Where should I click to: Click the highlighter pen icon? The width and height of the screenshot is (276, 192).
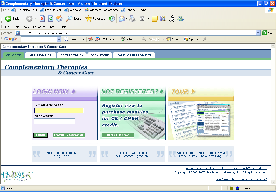point(204,39)
